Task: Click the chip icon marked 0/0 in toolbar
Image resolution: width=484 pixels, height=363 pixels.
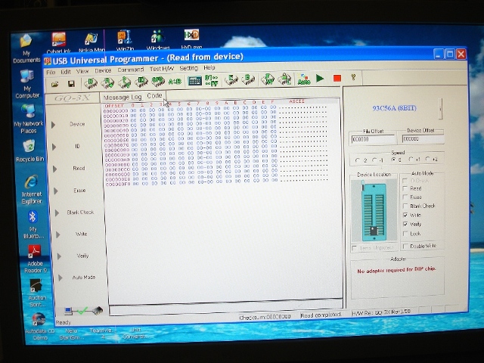Action: click(158, 82)
